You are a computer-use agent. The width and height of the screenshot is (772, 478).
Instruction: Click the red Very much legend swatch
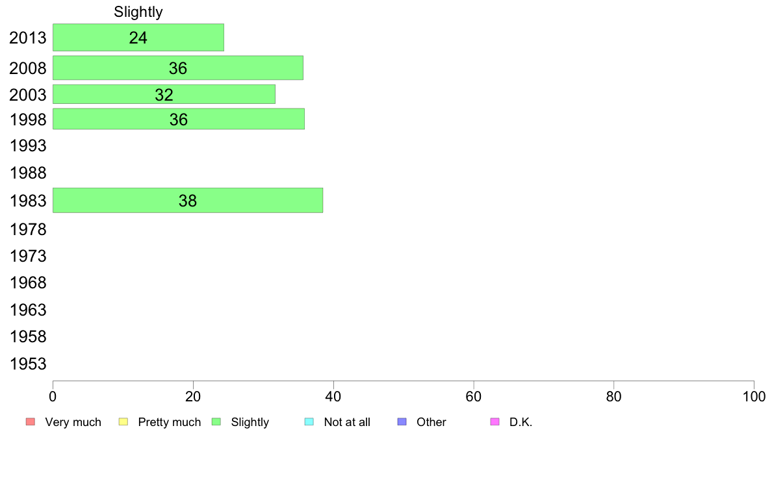click(x=31, y=422)
